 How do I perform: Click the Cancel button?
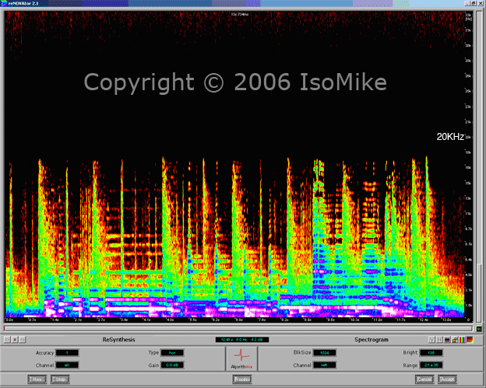(424, 379)
